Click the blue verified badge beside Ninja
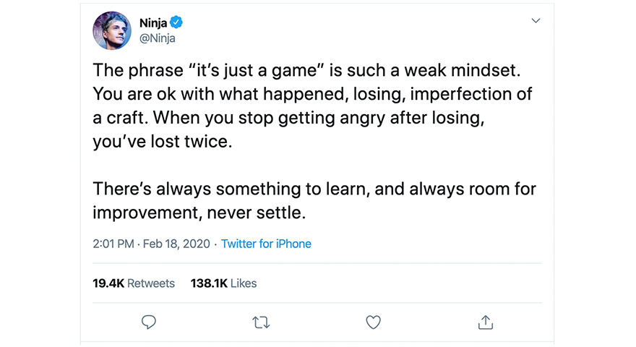636x347 pixels. [176, 23]
